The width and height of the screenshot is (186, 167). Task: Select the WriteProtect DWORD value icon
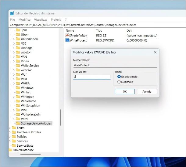pos(68,40)
